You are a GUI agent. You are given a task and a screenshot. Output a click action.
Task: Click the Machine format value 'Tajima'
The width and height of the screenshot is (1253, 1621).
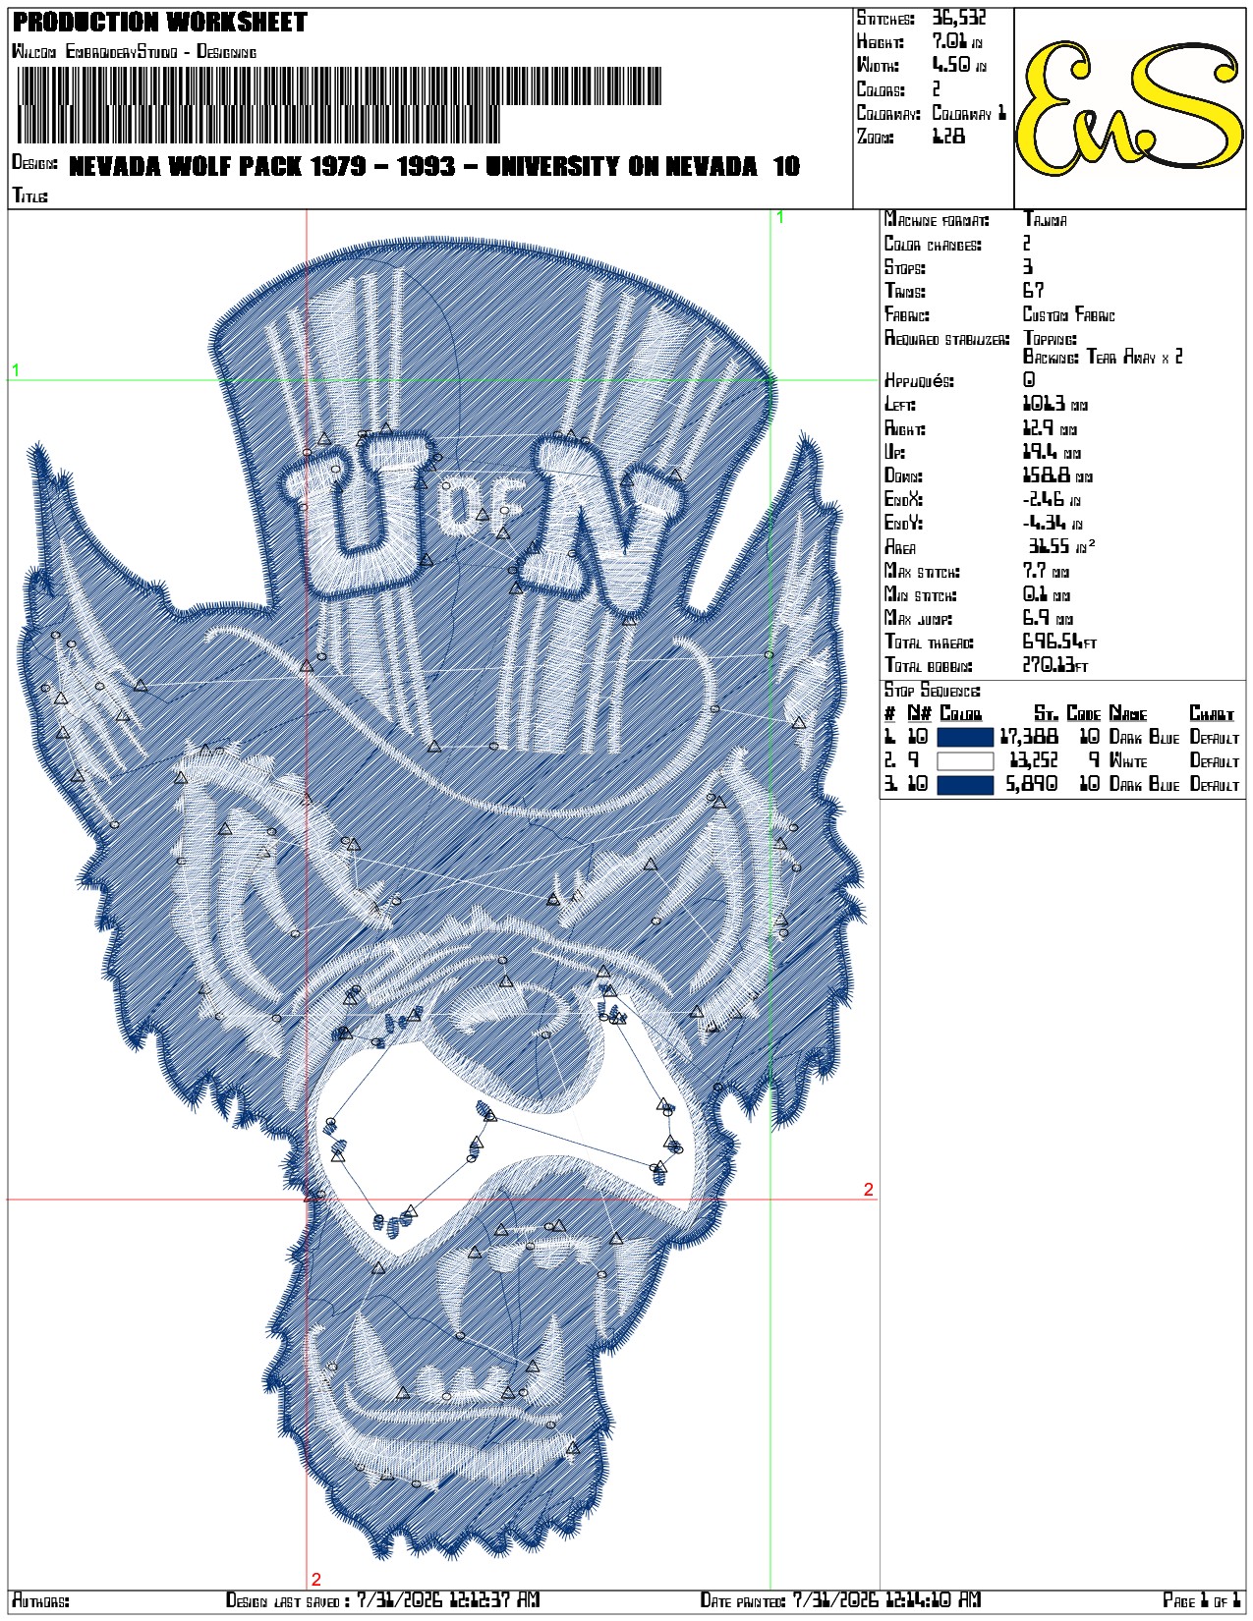(x=1045, y=219)
